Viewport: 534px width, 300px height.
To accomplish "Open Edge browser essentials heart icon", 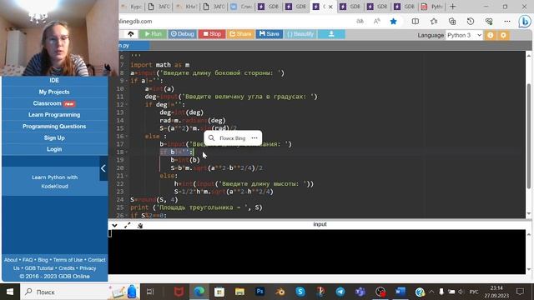I will point(489,22).
